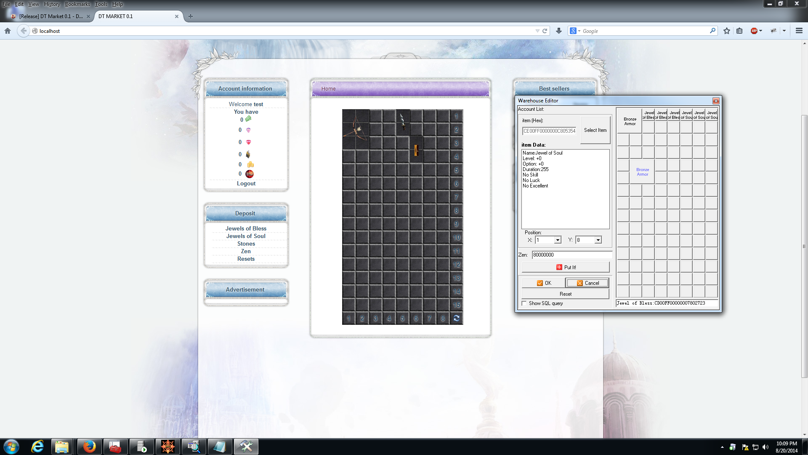
Task: Open the Edit menu
Action: point(19,4)
